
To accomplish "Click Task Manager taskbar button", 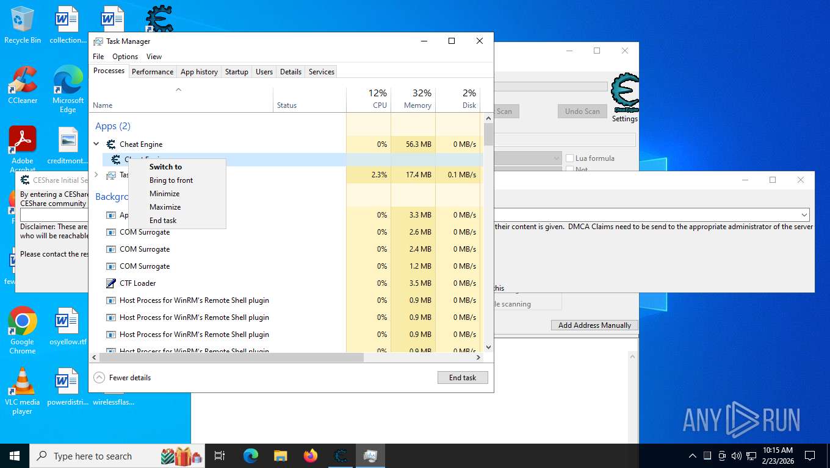I will [x=370, y=456].
